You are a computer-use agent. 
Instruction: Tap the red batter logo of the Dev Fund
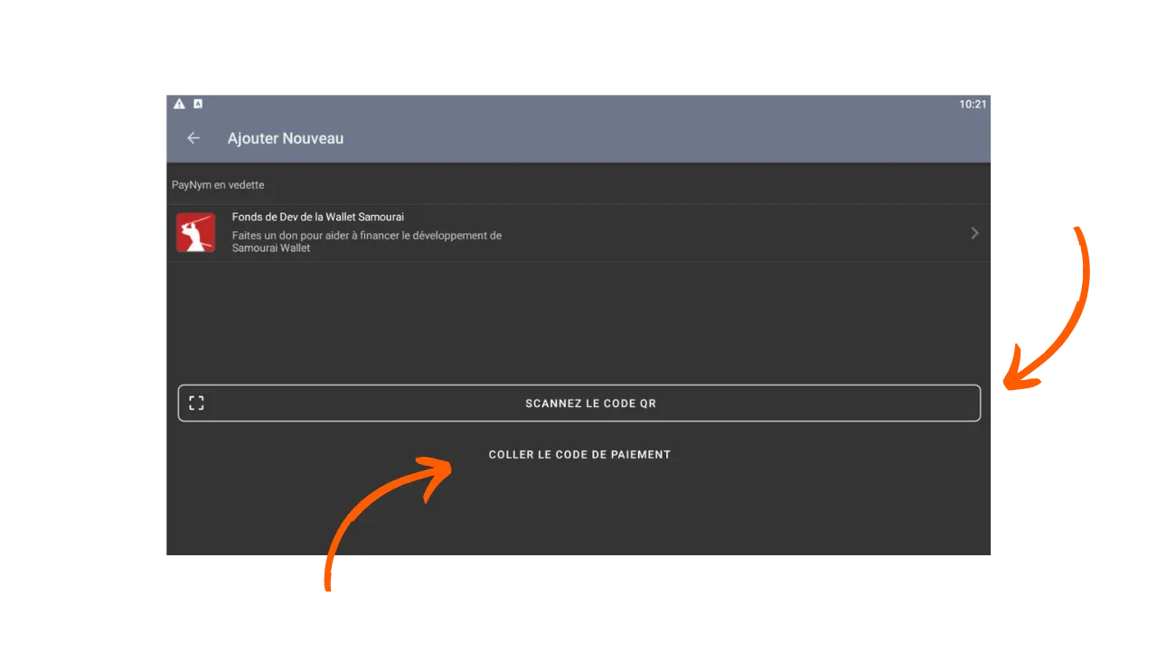tap(195, 232)
